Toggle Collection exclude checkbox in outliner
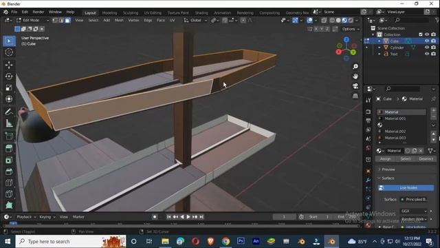Viewport: 440px width, 248px height. [420, 34]
